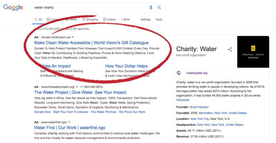The image size is (276, 143).
Task: Expand the More search options menu
Action: pyautogui.click(x=125, y=20)
